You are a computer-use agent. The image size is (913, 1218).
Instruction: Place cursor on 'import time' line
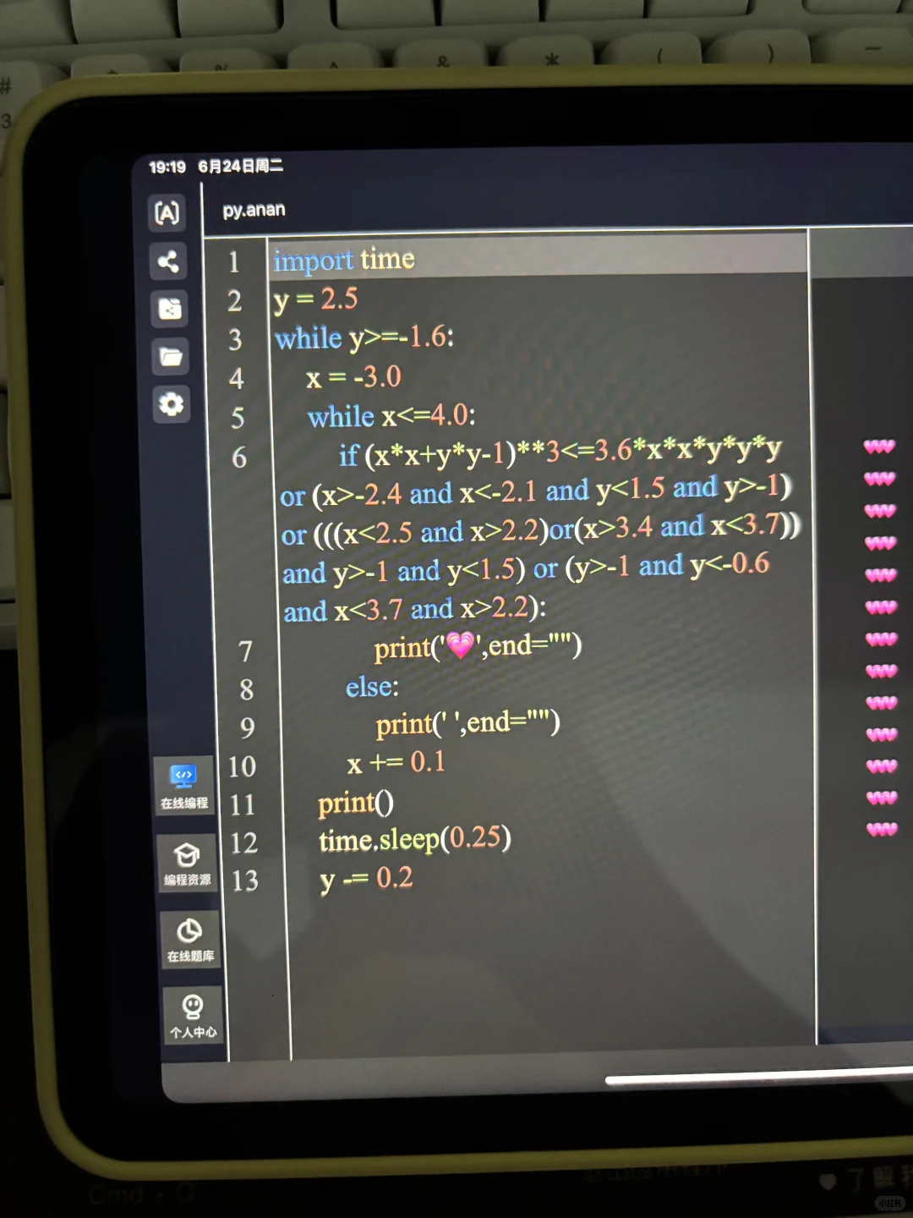pos(344,259)
